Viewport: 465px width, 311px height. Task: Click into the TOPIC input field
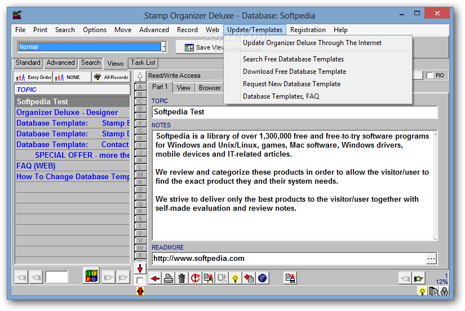point(295,112)
